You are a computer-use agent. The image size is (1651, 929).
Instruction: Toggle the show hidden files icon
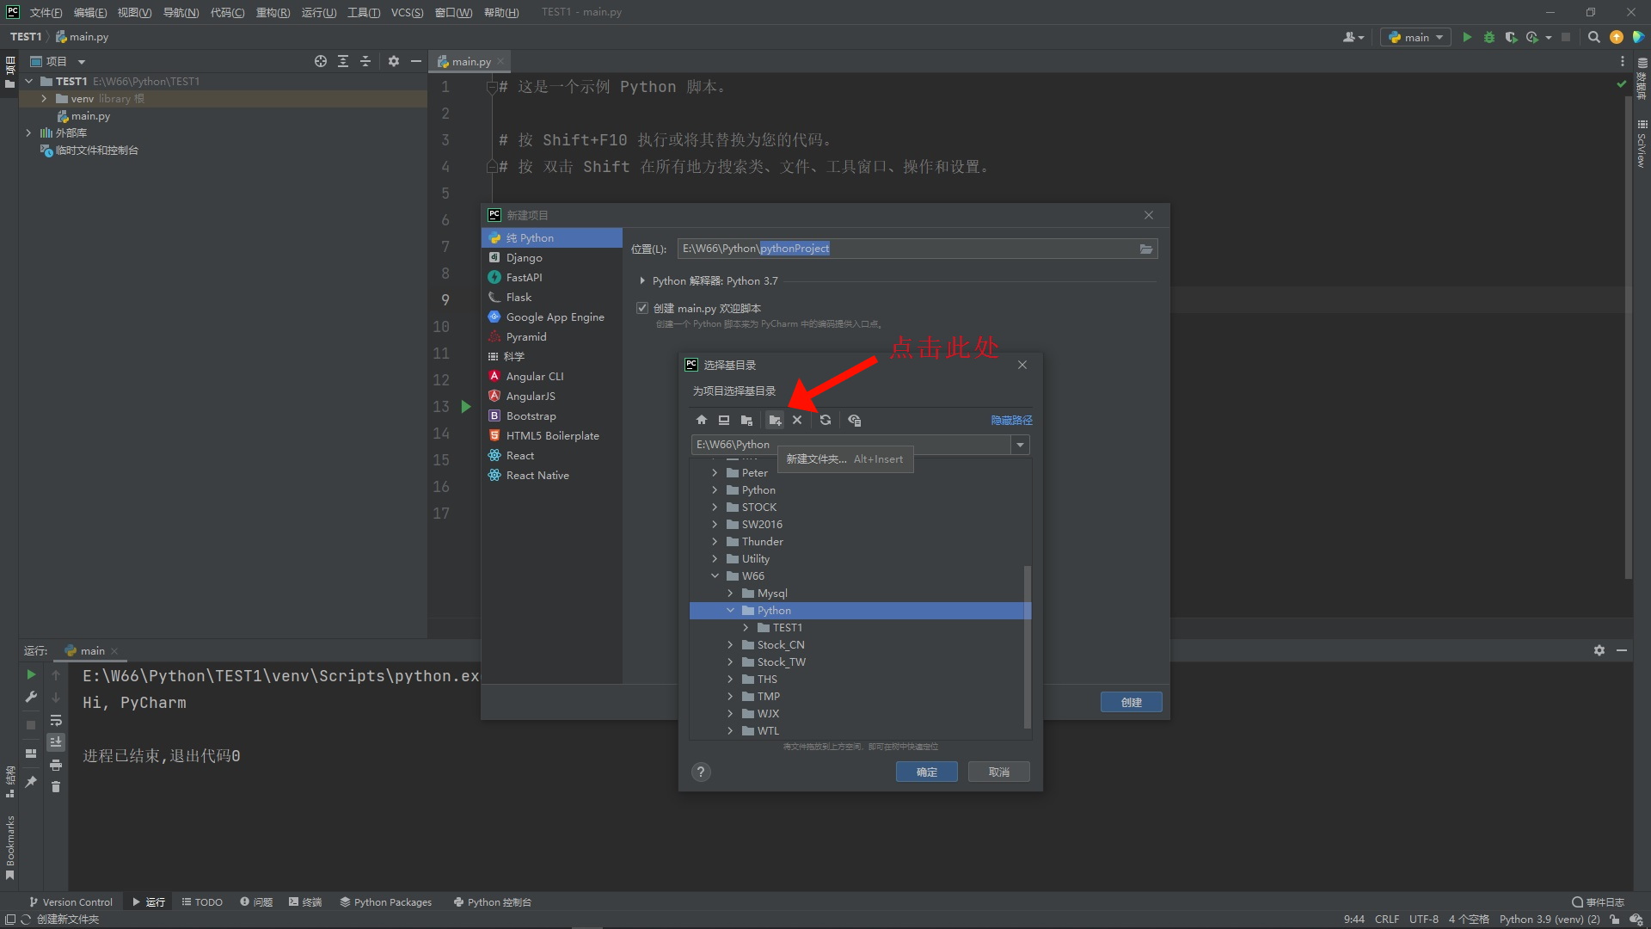point(854,420)
